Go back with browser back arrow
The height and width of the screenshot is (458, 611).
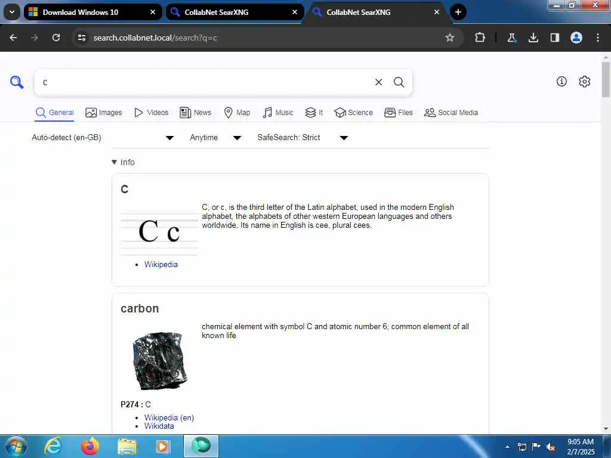pos(13,38)
